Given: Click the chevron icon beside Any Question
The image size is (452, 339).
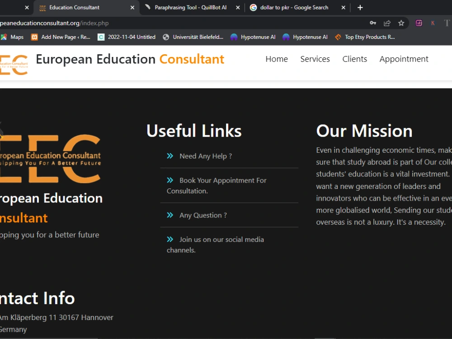Looking at the screenshot, I should 170,215.
